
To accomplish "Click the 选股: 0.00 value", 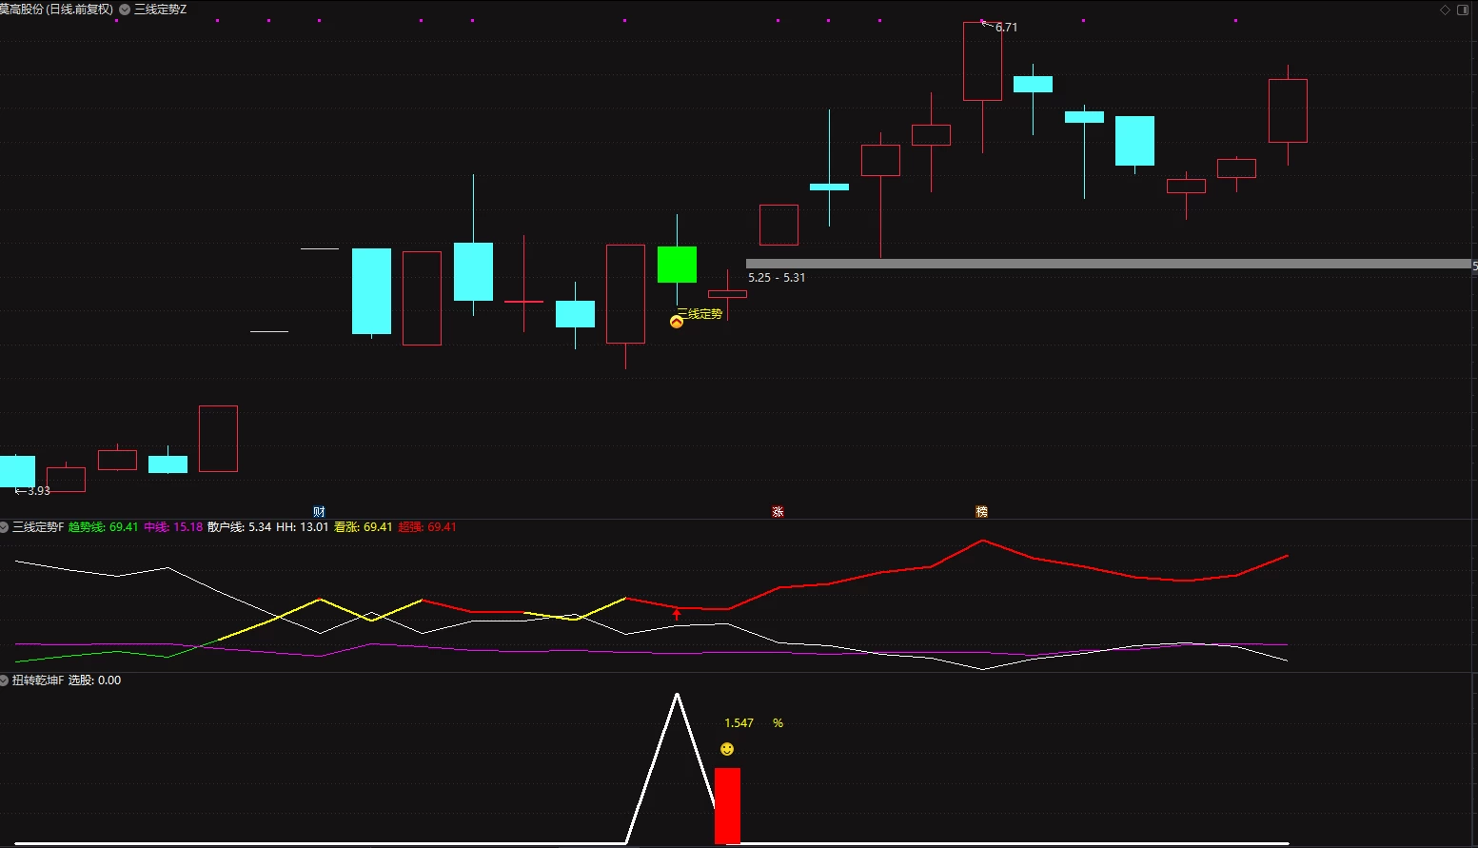I will [95, 680].
